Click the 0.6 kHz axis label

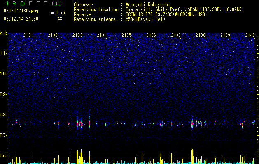[x=4, y=156]
